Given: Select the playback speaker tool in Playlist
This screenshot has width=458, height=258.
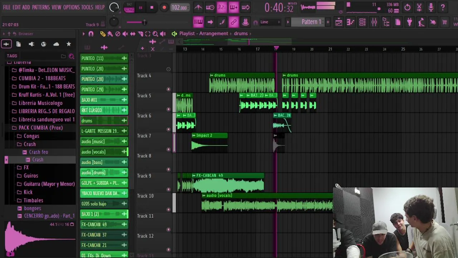Looking at the screenshot, I should coord(163,34).
